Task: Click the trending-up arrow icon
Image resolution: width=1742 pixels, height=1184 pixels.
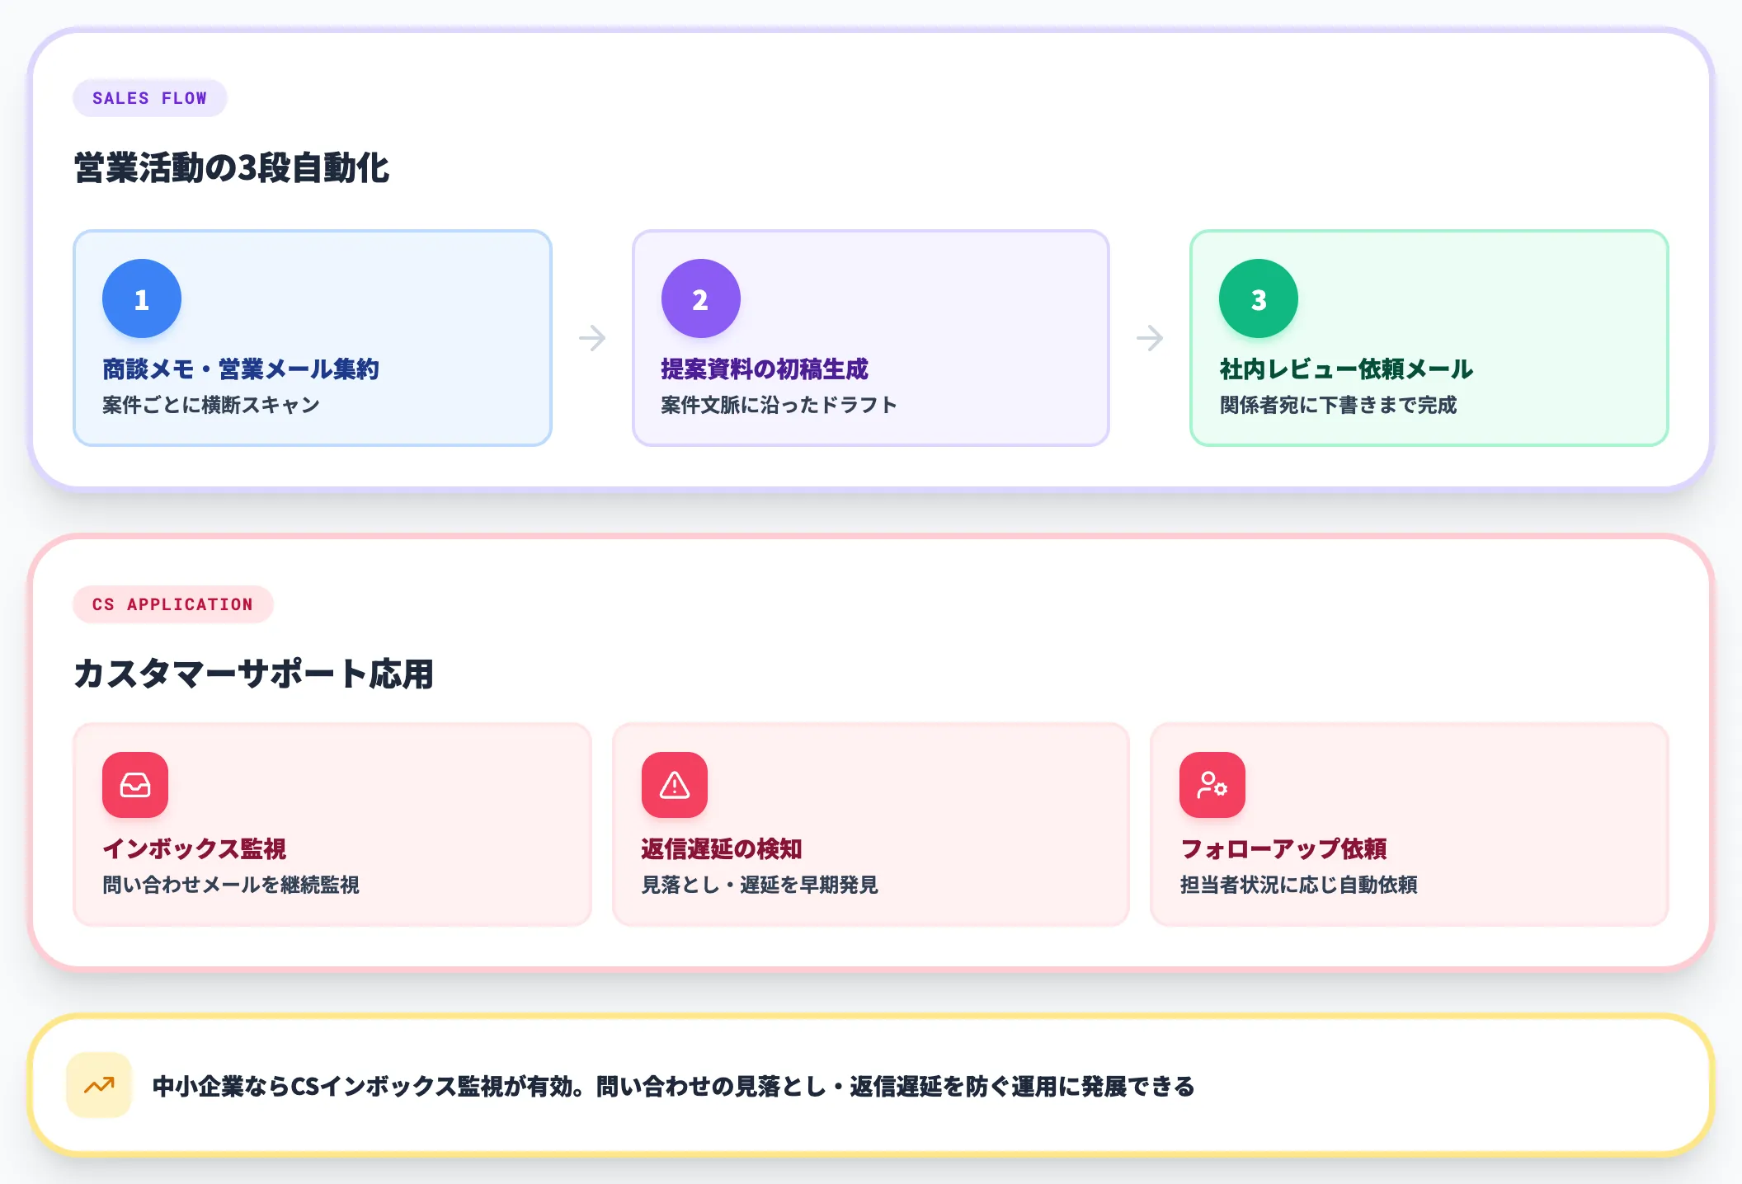Action: click(99, 1085)
